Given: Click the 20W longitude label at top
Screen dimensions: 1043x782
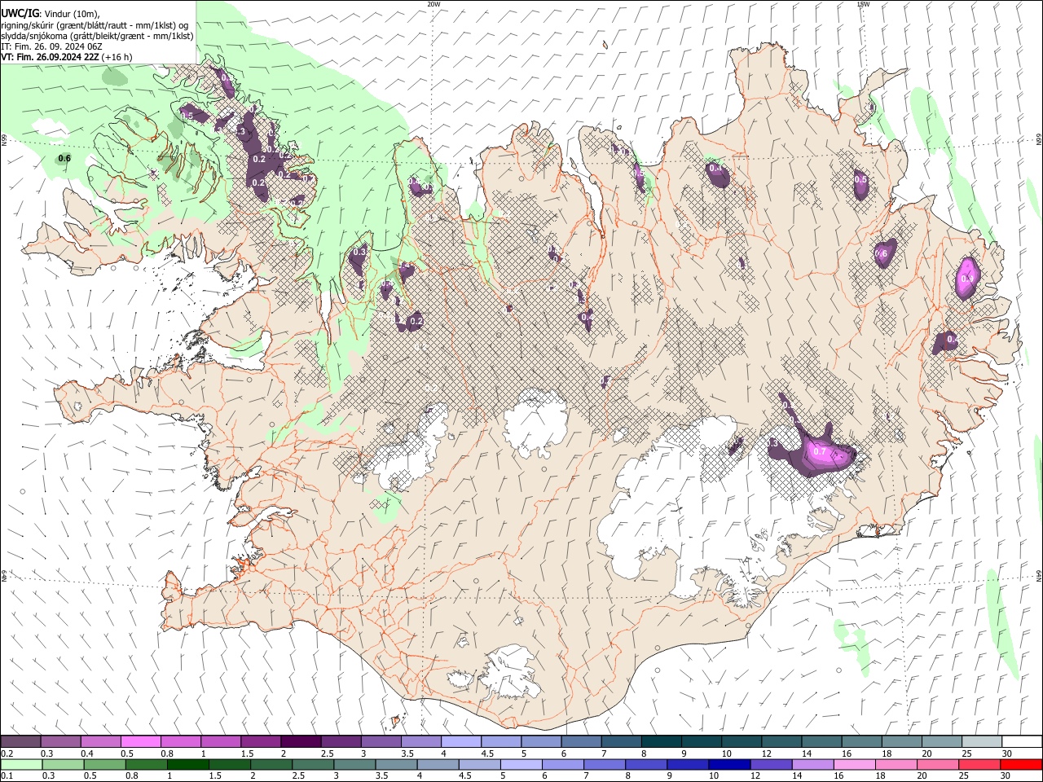Looking at the screenshot, I should click(433, 4).
